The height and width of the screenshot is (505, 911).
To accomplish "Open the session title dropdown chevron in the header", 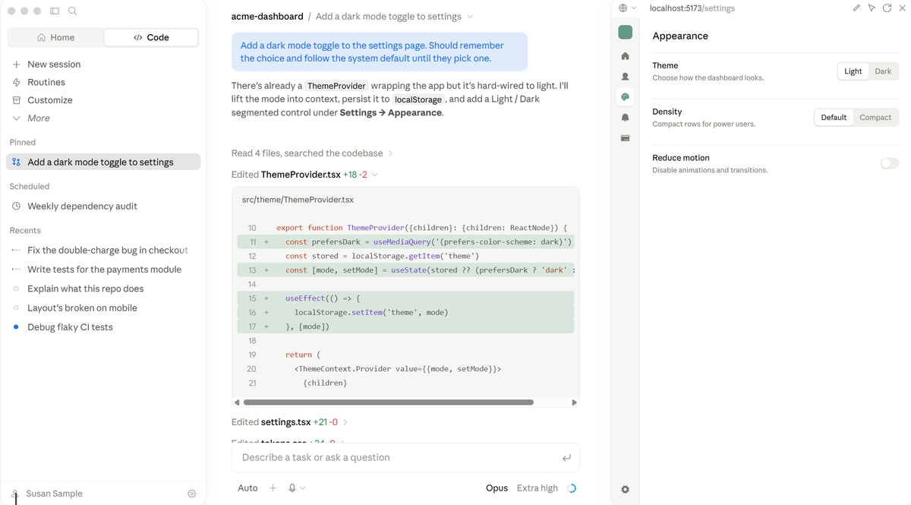I will coord(470,17).
